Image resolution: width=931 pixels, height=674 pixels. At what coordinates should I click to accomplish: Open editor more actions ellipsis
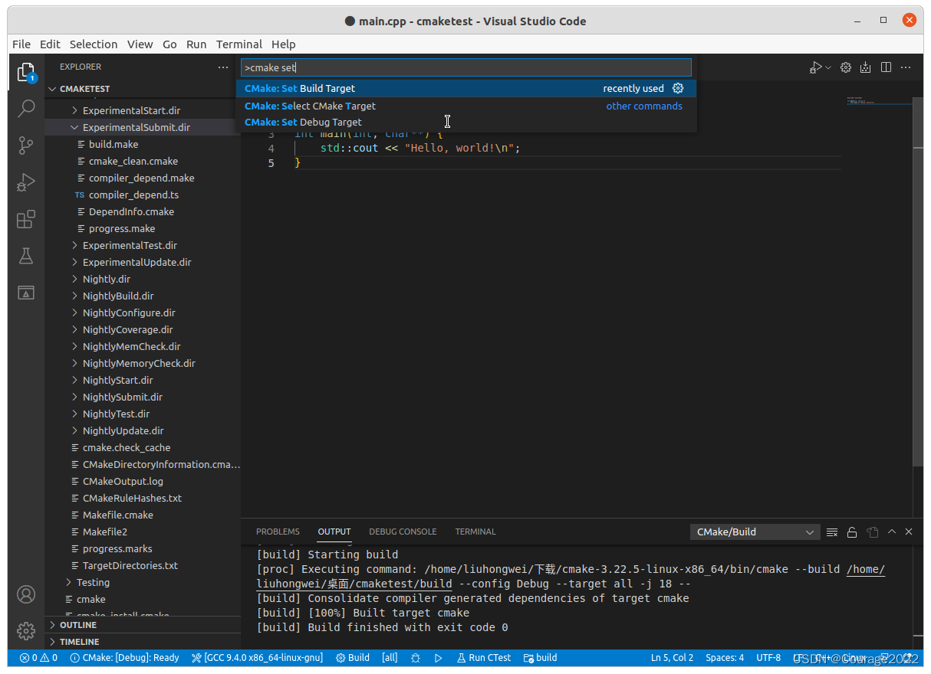[906, 67]
